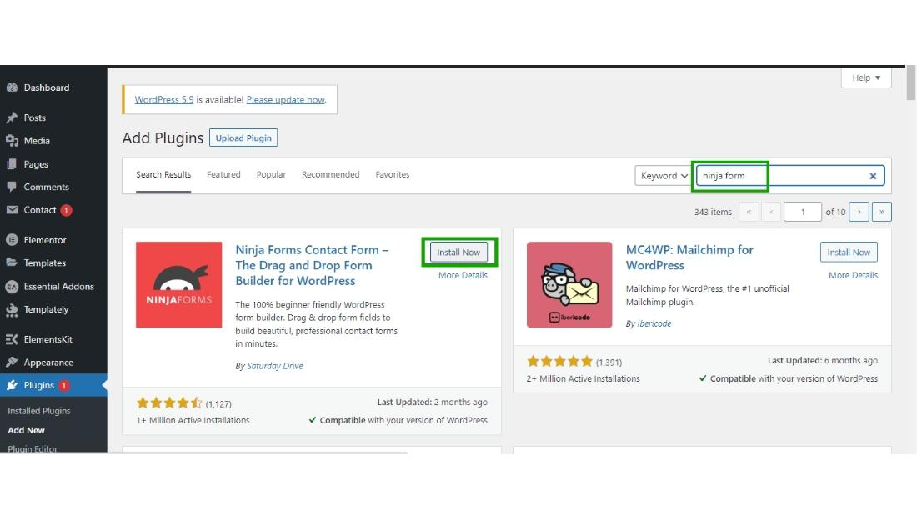The image size is (917, 516).
Task: Select Add New plugins submenu item
Action: tap(26, 430)
